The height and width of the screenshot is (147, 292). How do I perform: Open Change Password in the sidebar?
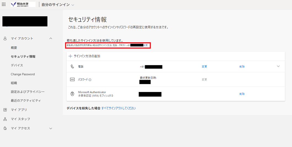tap(23, 74)
